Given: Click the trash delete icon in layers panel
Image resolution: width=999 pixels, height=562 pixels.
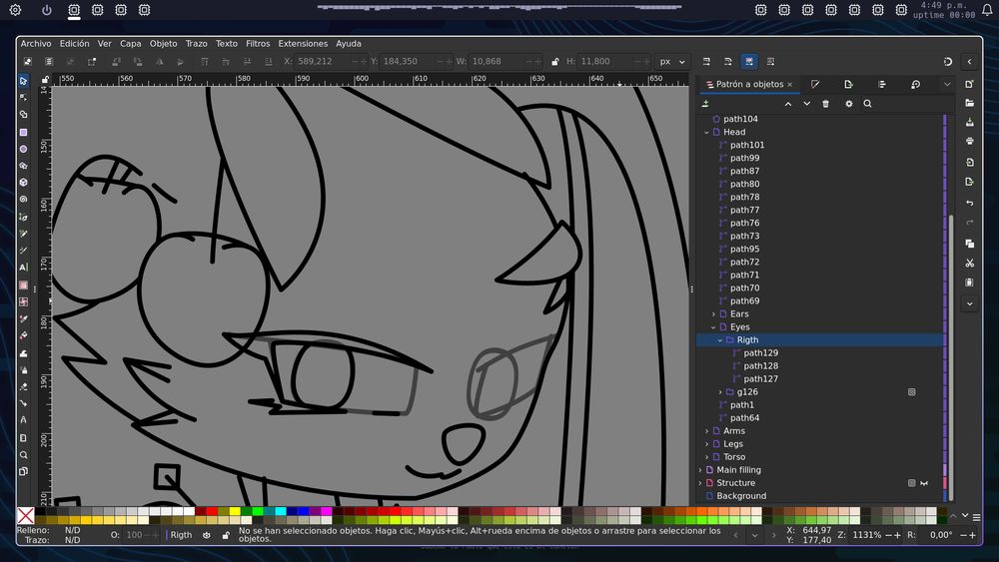Looking at the screenshot, I should coord(826,104).
